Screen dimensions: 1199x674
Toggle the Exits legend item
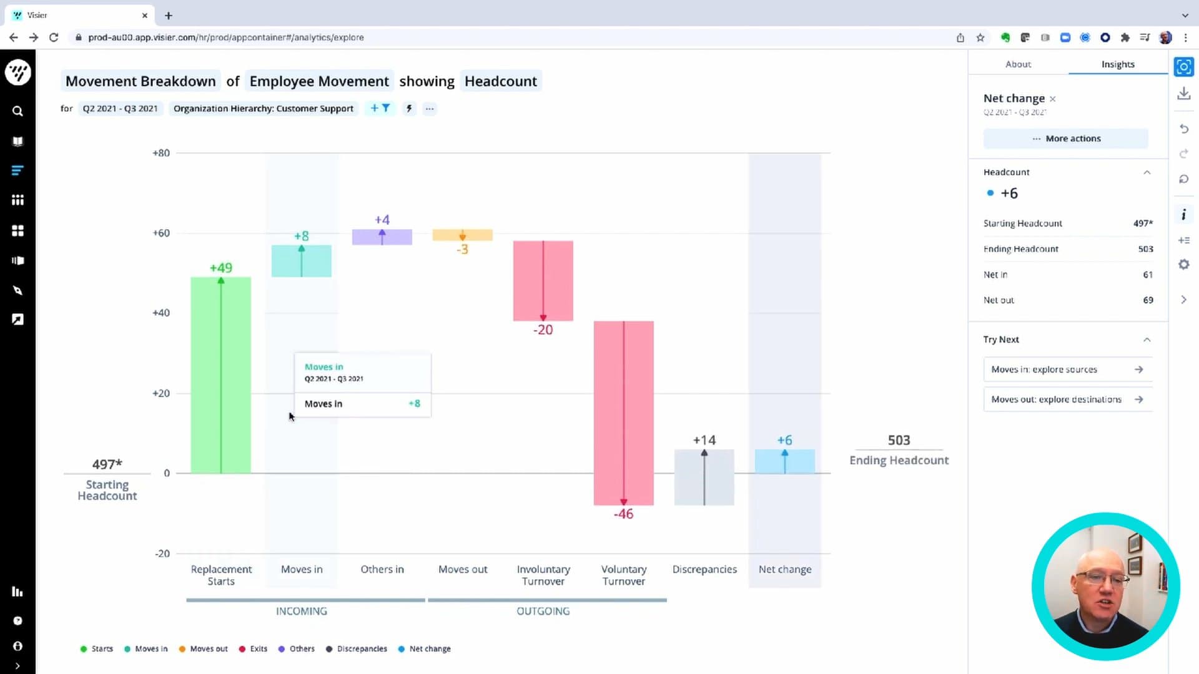click(259, 648)
